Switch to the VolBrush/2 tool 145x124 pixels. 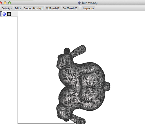pos(53,8)
